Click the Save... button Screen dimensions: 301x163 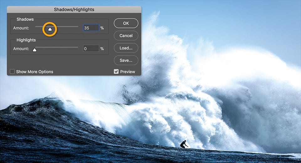pos(126,60)
